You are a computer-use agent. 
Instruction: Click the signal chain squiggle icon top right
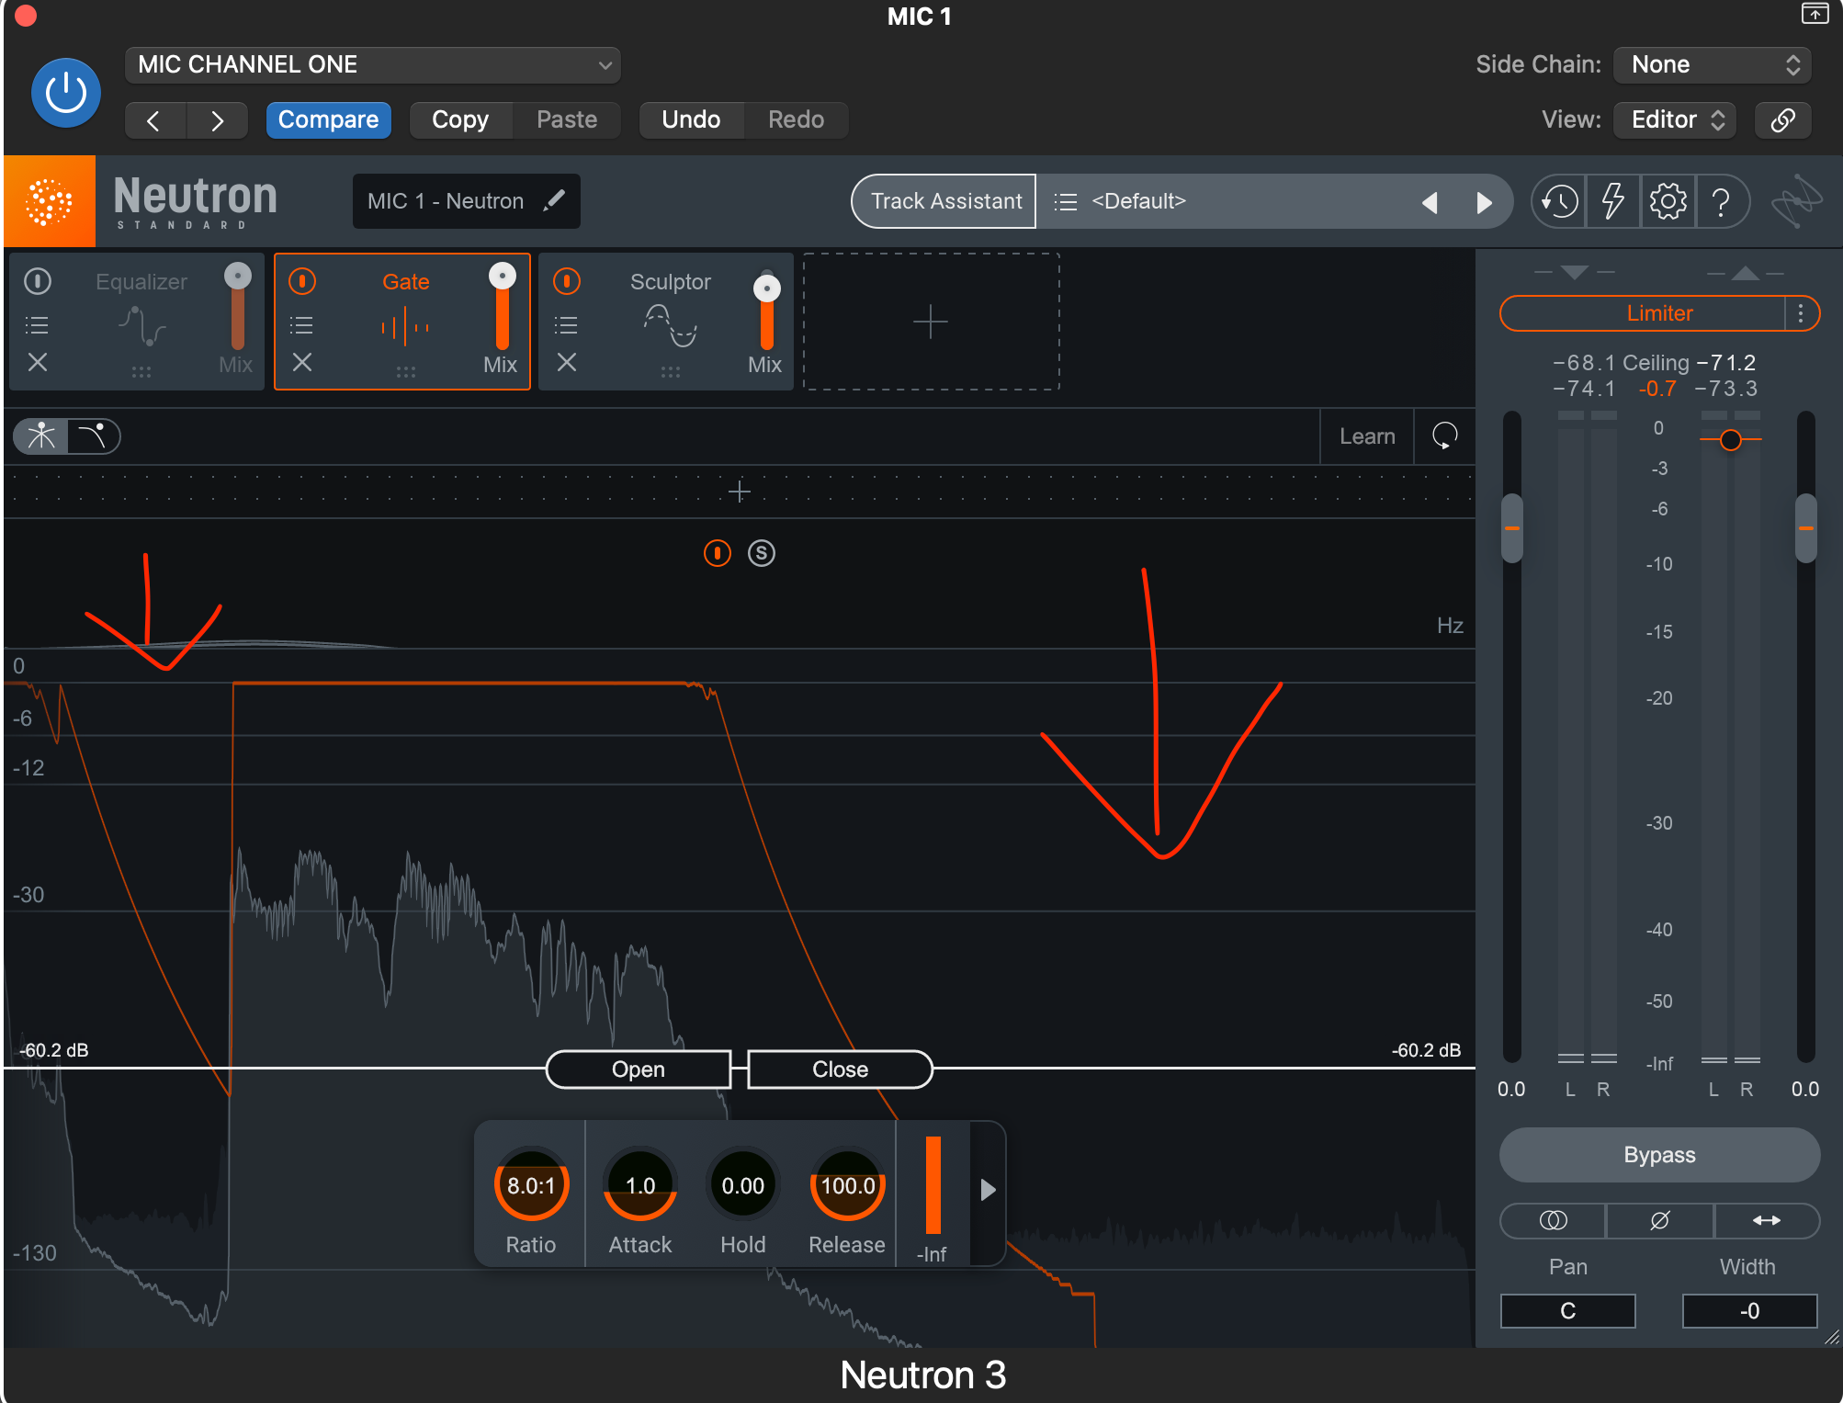1798,200
